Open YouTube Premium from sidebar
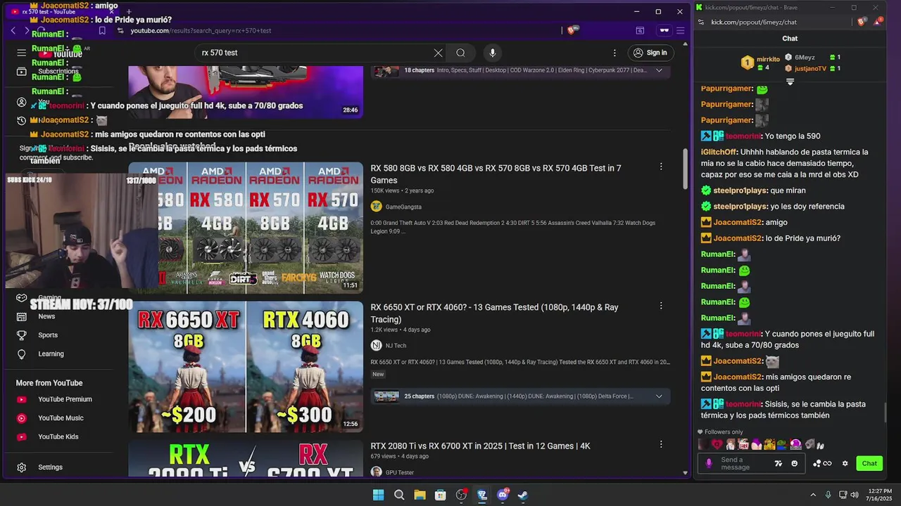The width and height of the screenshot is (901, 506). [65, 399]
